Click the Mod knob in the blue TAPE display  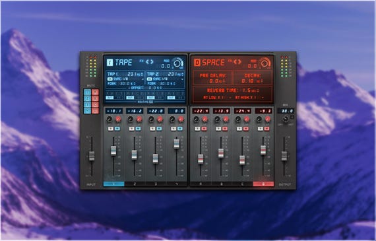(178, 63)
